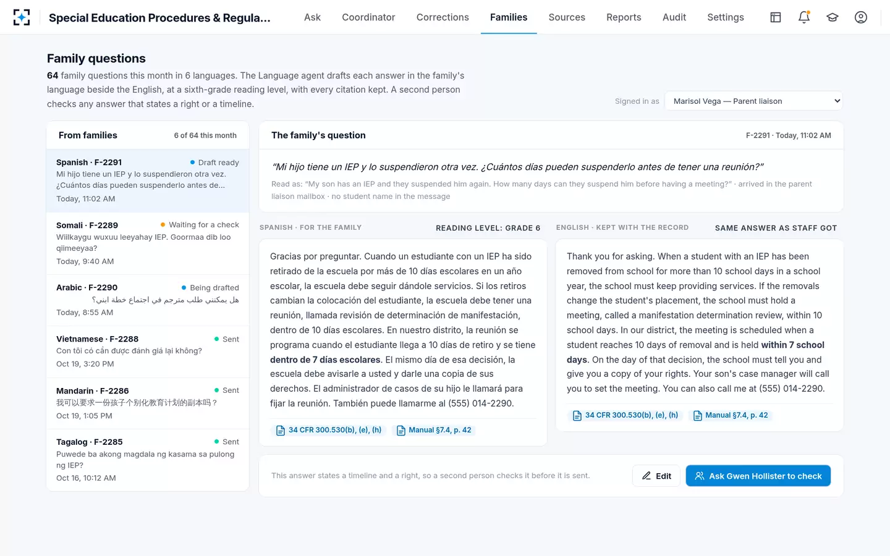Open the Coordinator tab
The image size is (890, 556).
[368, 17]
